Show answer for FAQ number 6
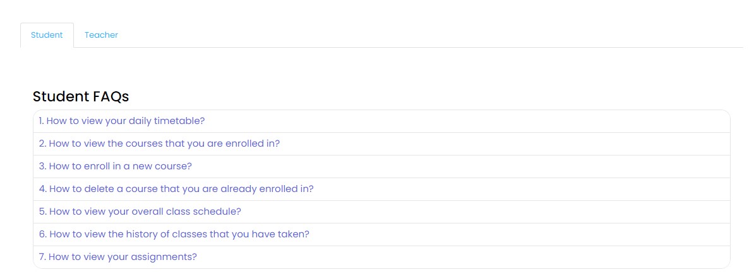 click(174, 234)
